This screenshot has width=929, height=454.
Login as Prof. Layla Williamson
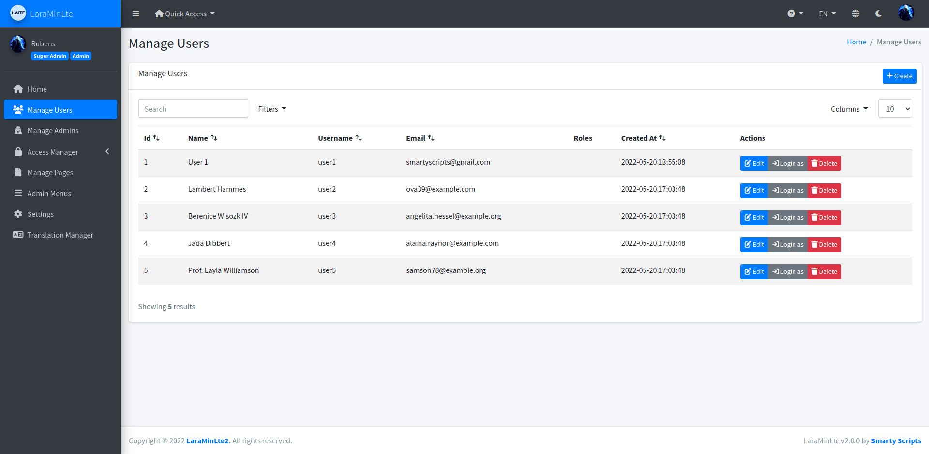coord(787,271)
